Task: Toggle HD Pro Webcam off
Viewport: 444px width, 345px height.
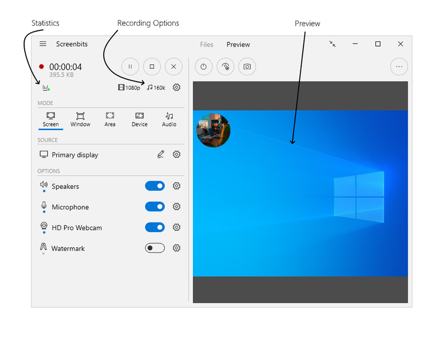Action: tap(155, 227)
